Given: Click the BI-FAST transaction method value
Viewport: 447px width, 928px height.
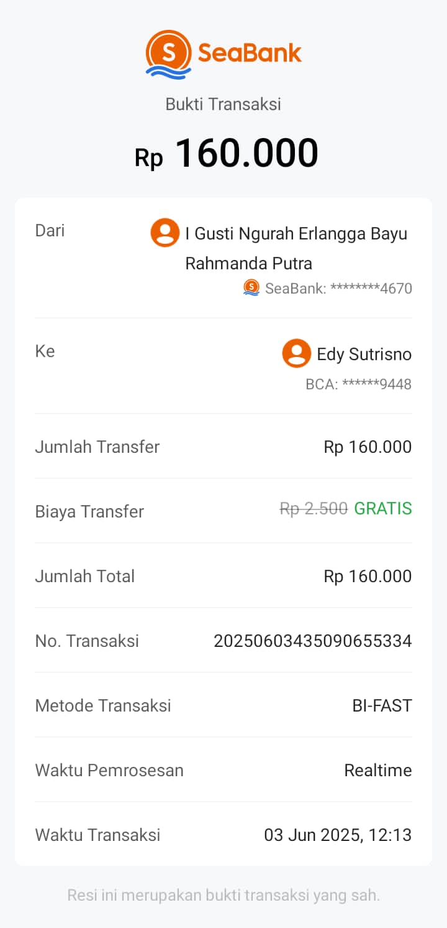Looking at the screenshot, I should (382, 705).
